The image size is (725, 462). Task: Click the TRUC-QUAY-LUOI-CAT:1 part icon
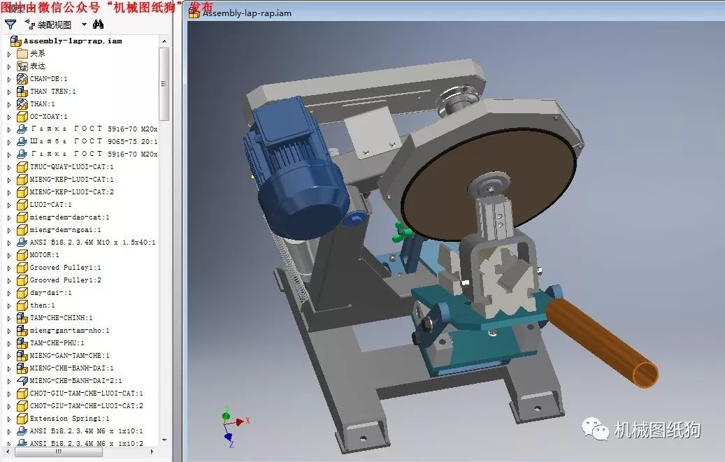pyautogui.click(x=22, y=166)
